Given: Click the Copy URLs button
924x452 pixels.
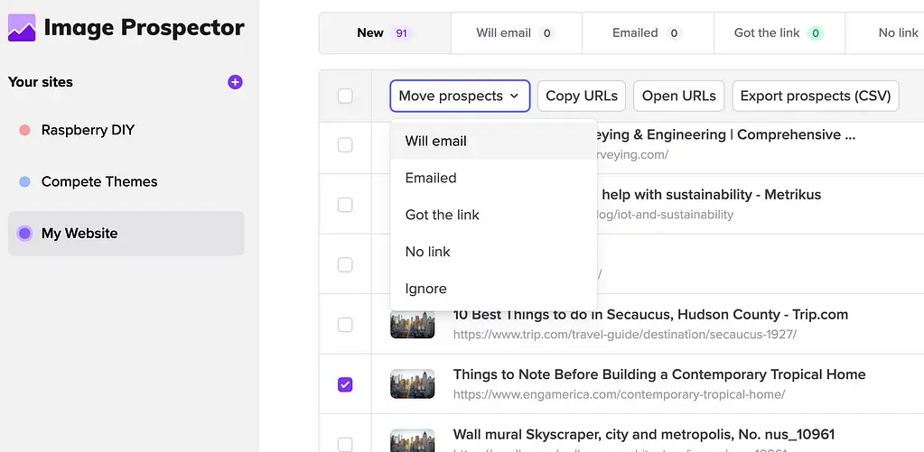Looking at the screenshot, I should [x=582, y=96].
